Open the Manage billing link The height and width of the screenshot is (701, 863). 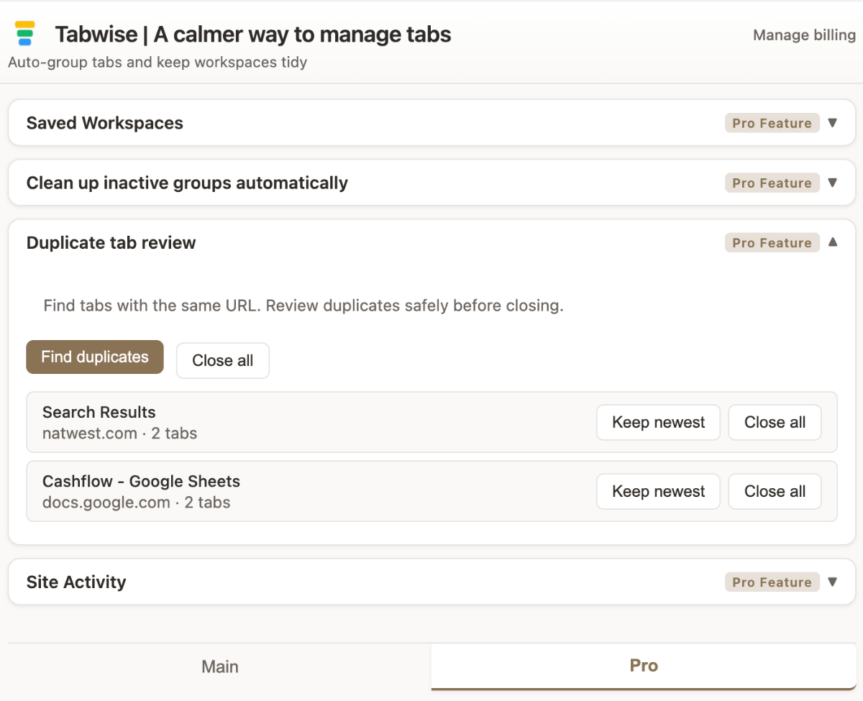(x=803, y=35)
